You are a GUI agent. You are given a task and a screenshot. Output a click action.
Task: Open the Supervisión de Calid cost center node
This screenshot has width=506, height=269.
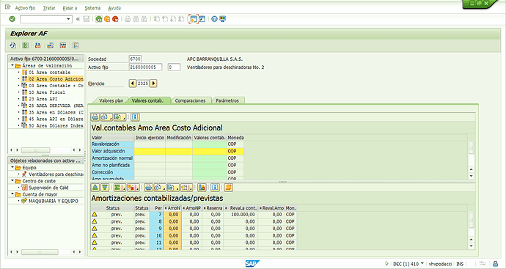(x=48, y=188)
